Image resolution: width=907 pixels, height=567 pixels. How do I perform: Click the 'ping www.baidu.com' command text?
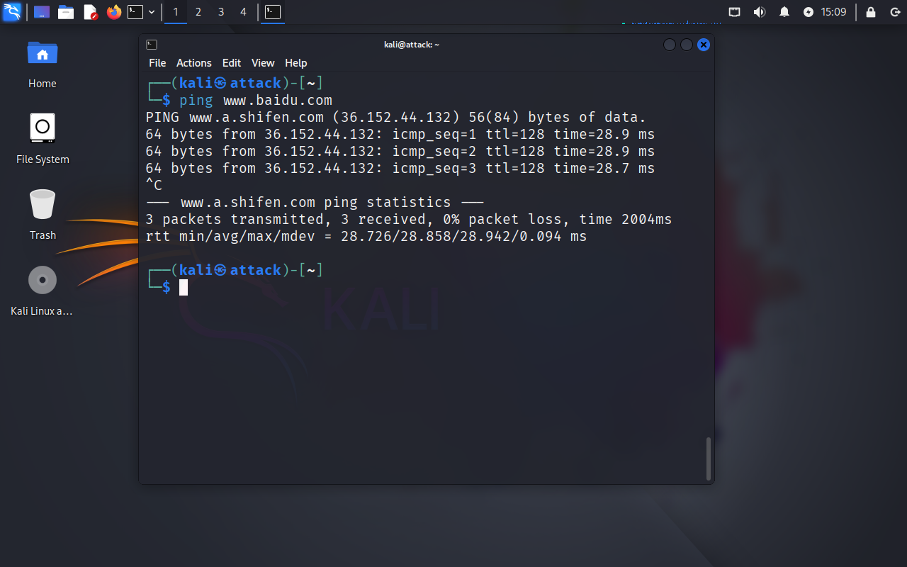[x=256, y=100]
